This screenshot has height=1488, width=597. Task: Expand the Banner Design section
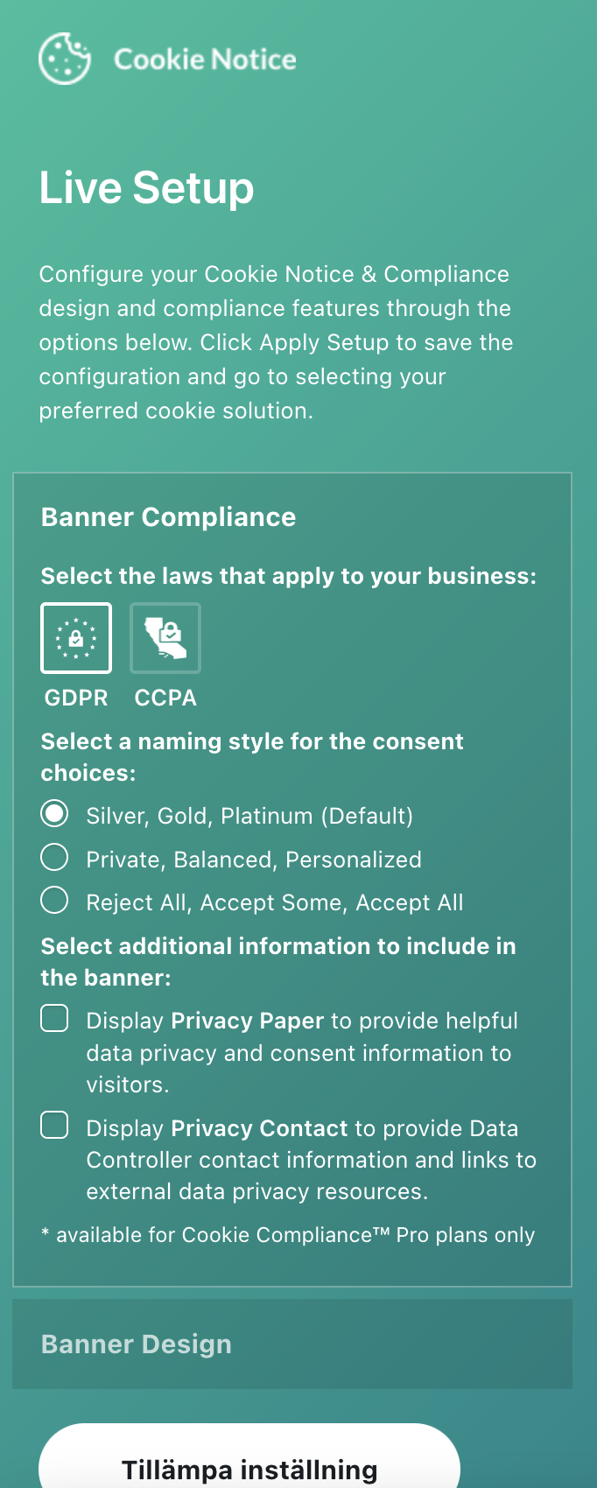(137, 1344)
